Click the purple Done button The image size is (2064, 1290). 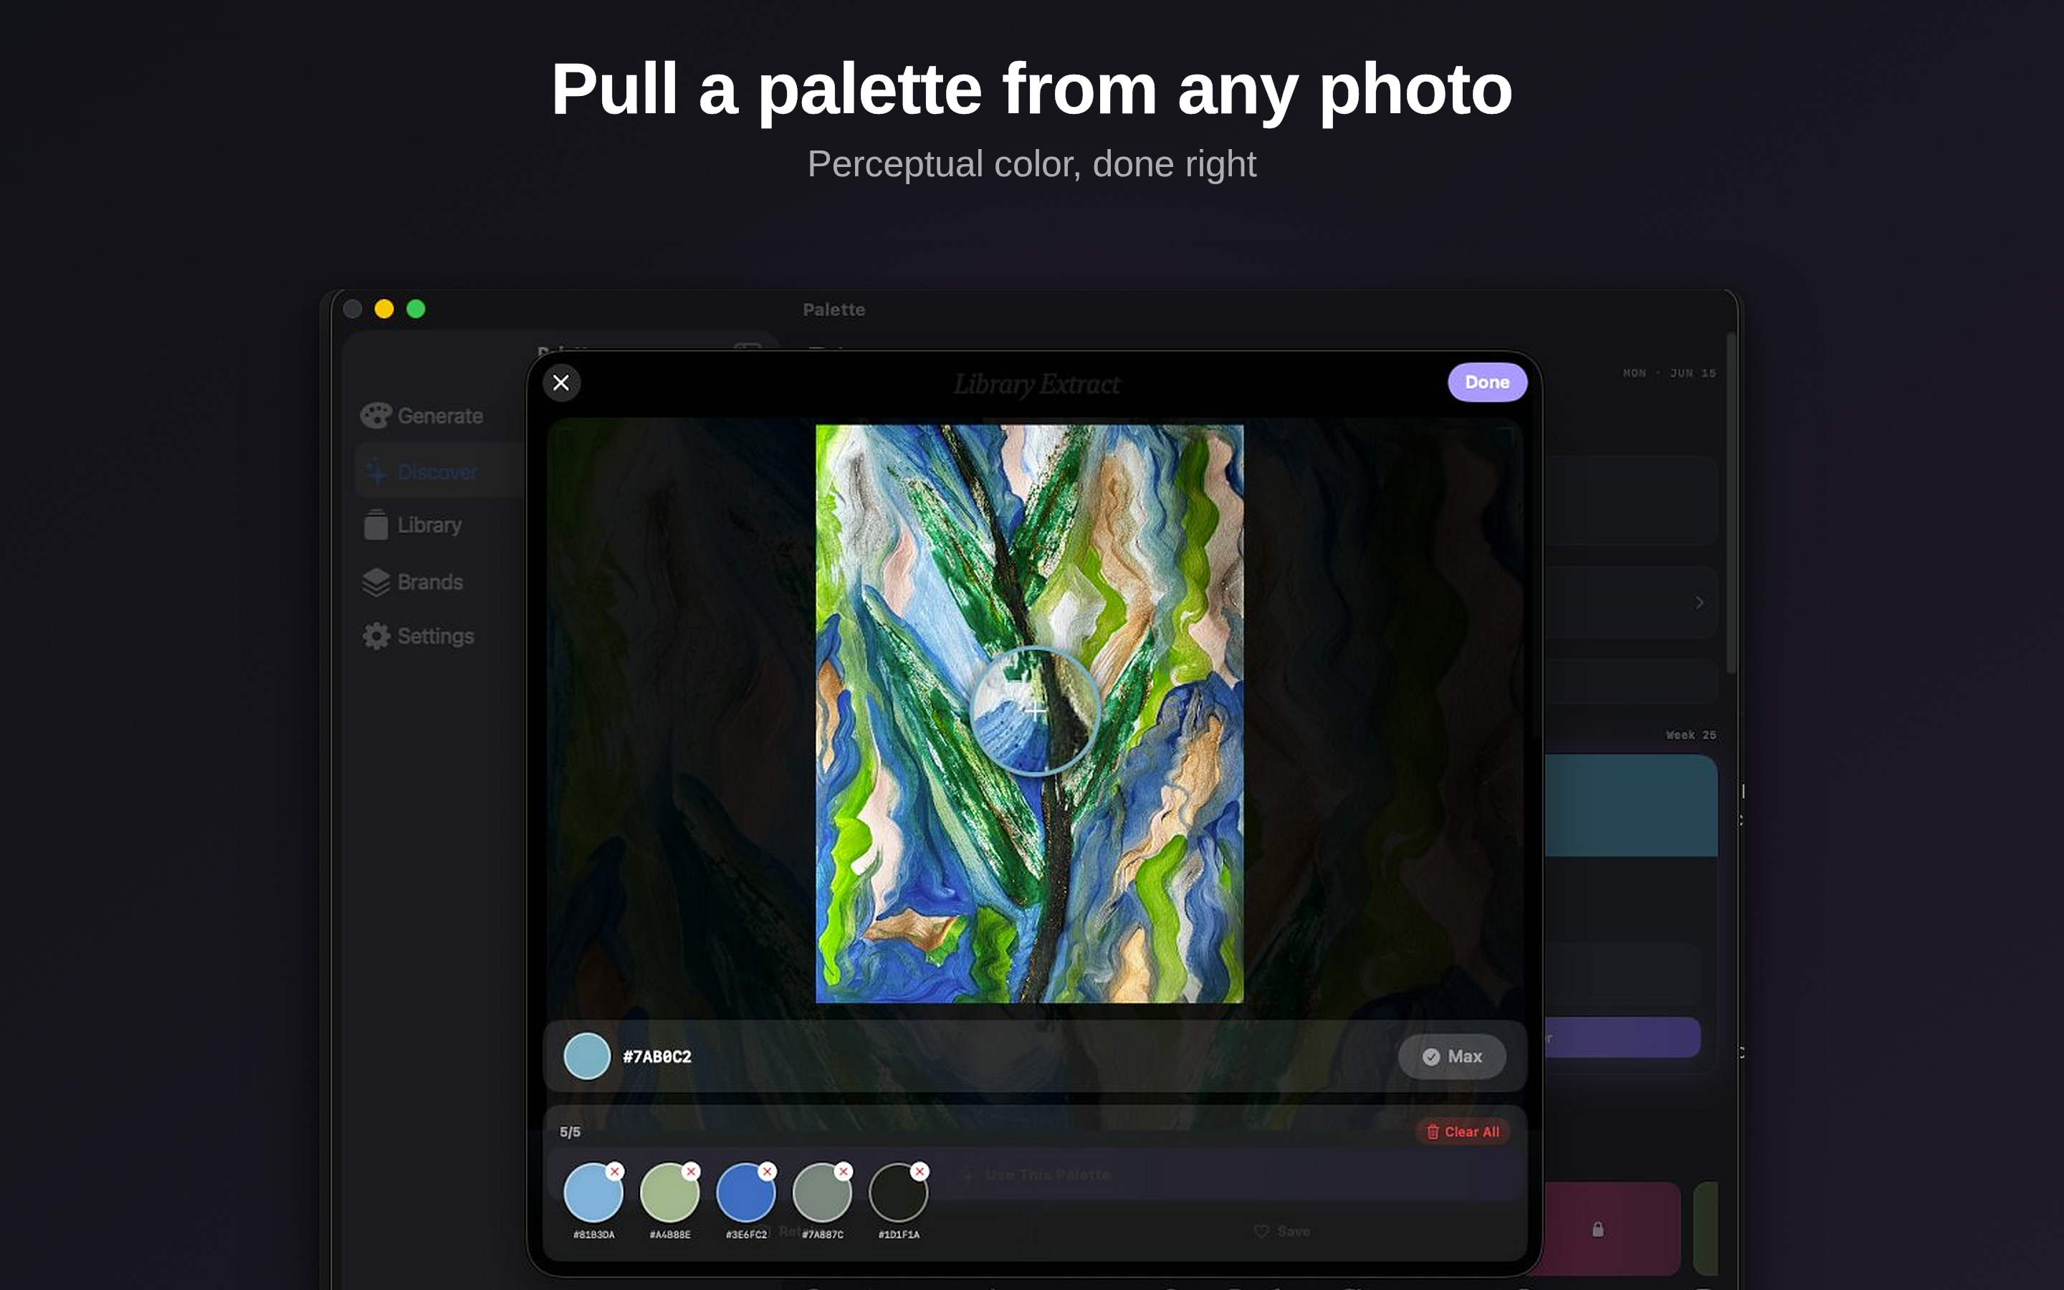tap(1486, 382)
